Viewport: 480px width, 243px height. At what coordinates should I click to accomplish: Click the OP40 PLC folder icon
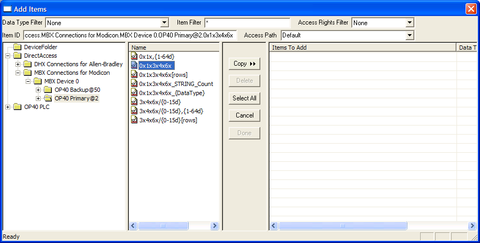[18, 107]
